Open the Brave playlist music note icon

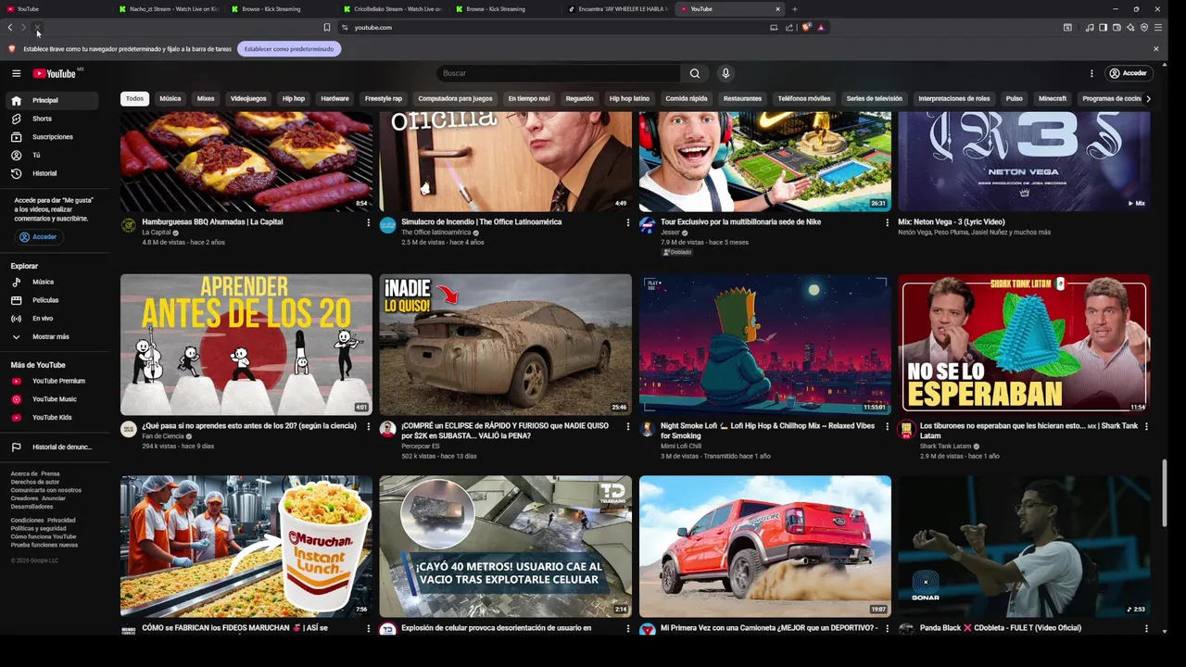[1090, 28]
